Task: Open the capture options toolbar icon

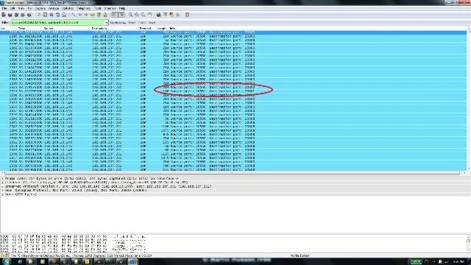Action: [10, 15]
